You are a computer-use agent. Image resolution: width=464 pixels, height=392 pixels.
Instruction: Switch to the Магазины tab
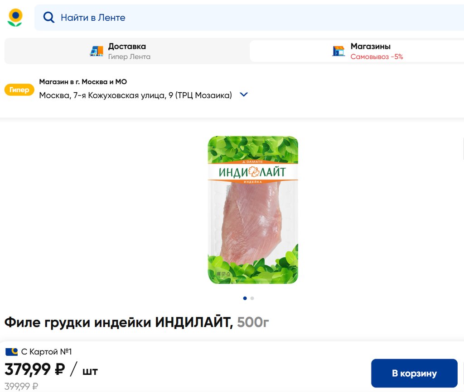pos(357,51)
